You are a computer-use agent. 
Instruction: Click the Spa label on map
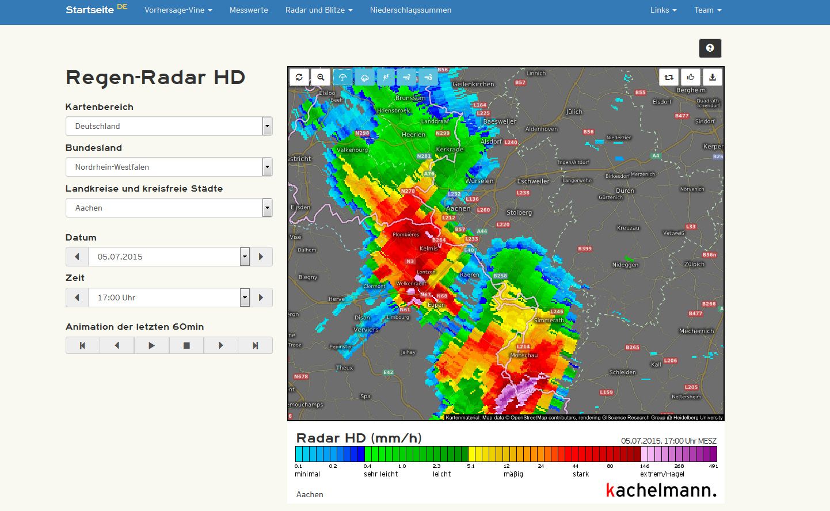(365, 396)
